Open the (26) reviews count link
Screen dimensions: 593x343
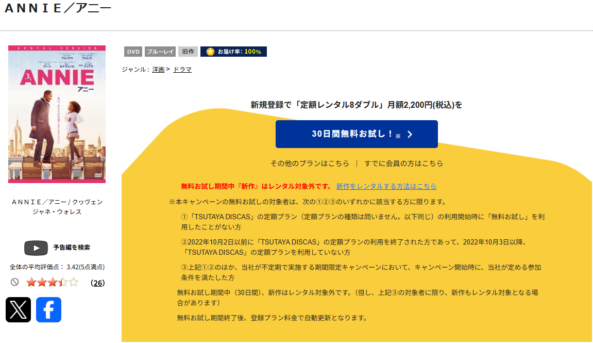[97, 283]
